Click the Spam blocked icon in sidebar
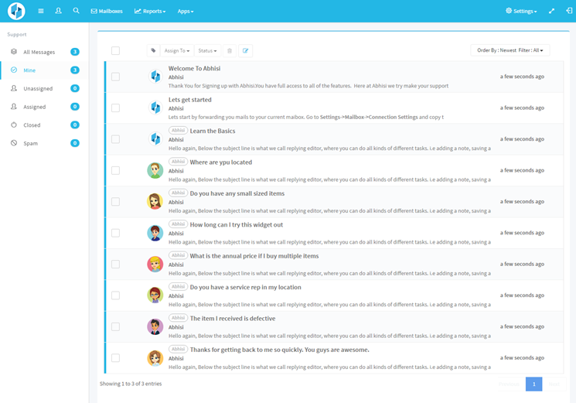Screen dimensions: 576x403 click(x=14, y=143)
